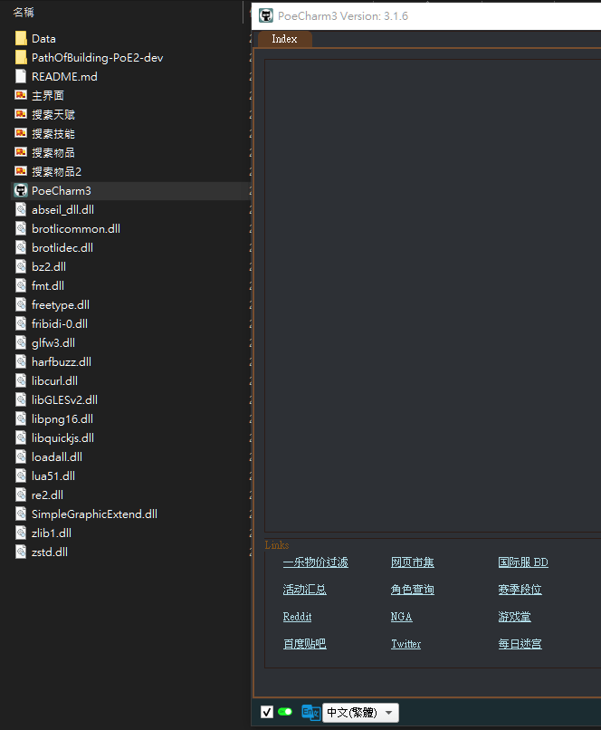This screenshot has width=601, height=730.
Task: Open the 一乐物价过滤 link
Action: [x=315, y=562]
